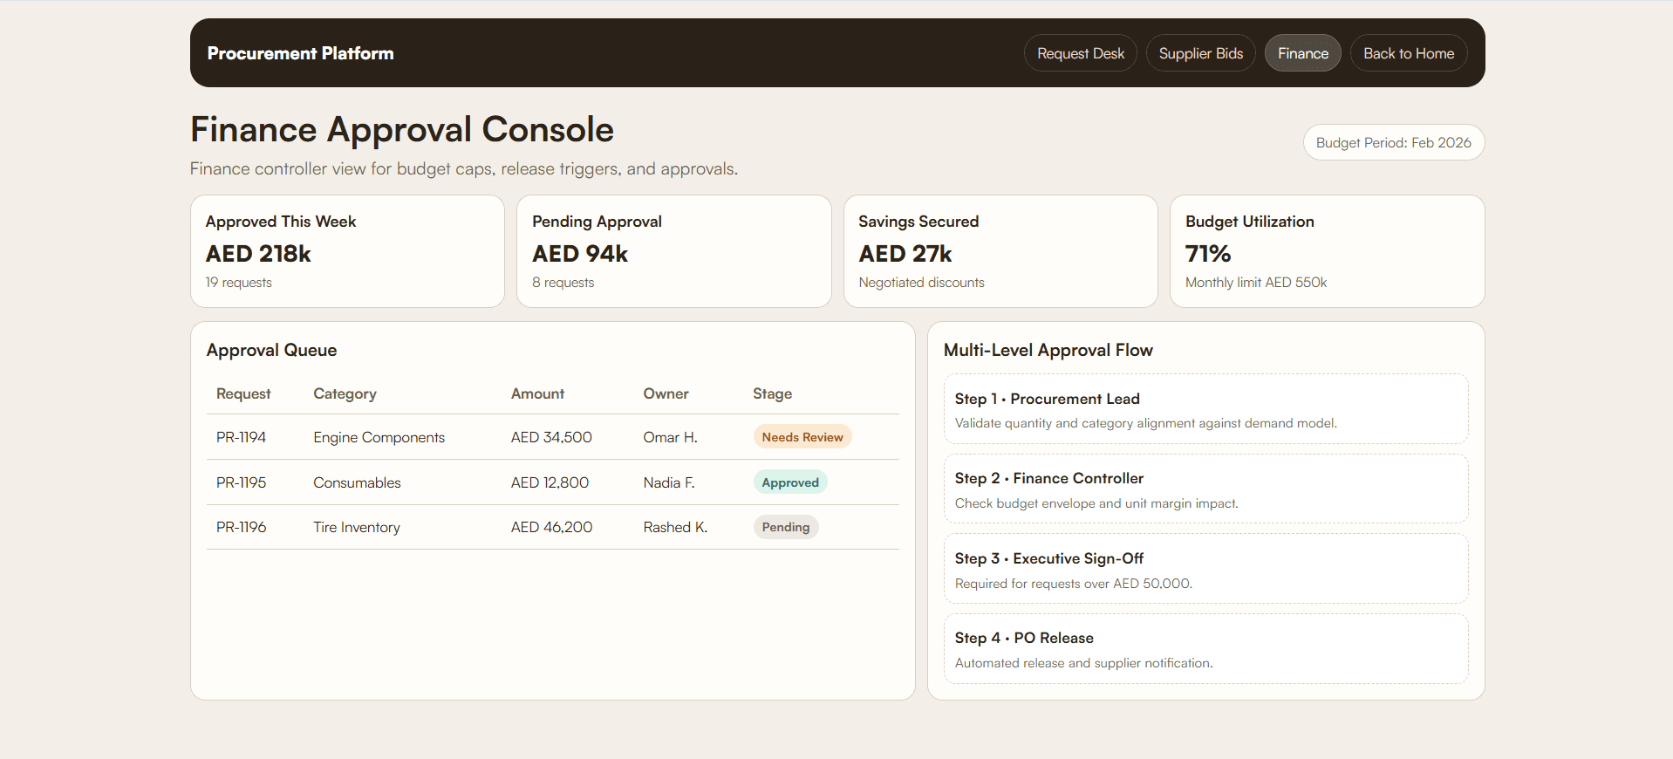The image size is (1673, 759).
Task: Go Back to Home
Action: pyautogui.click(x=1408, y=53)
